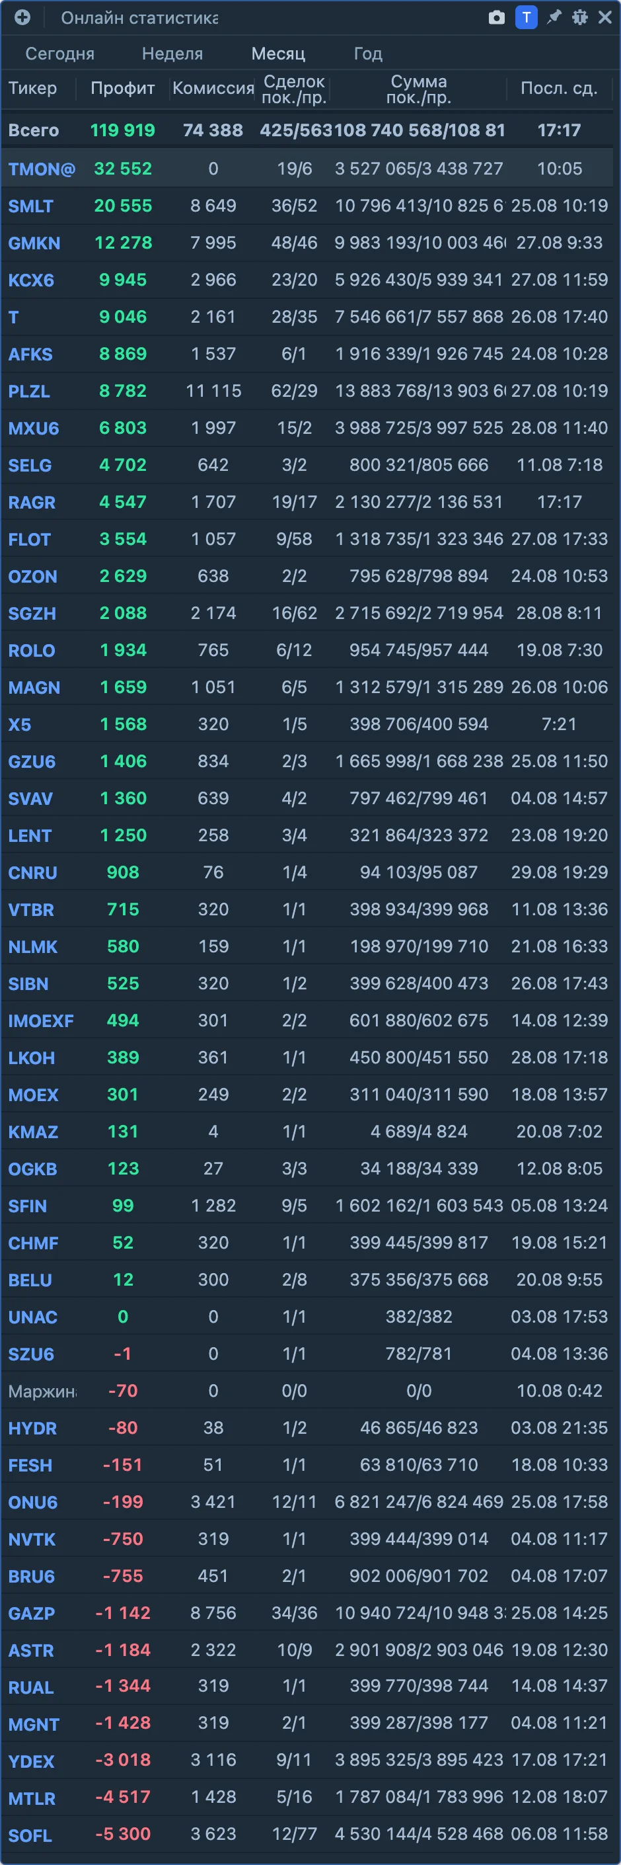The image size is (621, 1865).
Task: Pin the window with the pin icon
Action: 554,17
